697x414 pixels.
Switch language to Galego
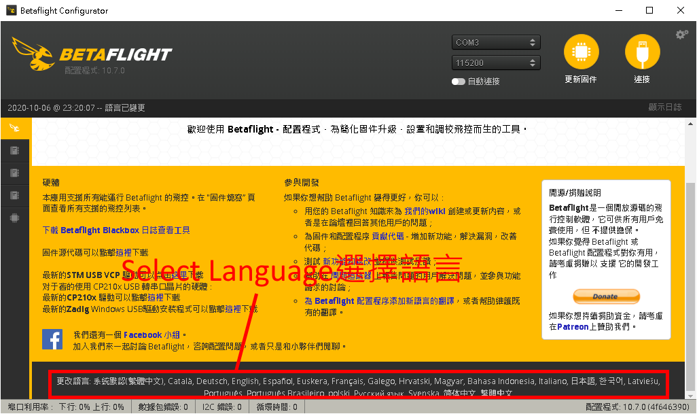pyautogui.click(x=380, y=381)
